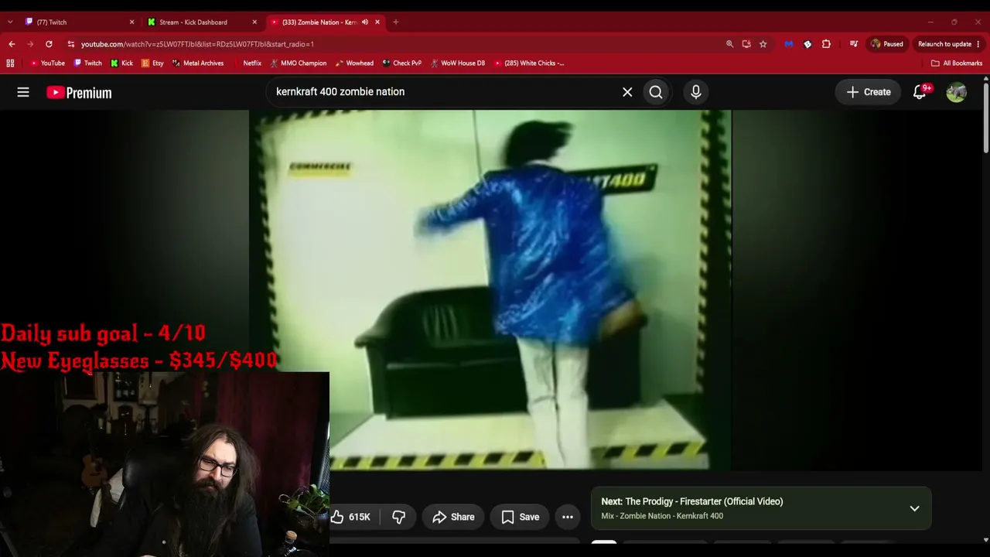Start voice search with the microphone

[696, 92]
